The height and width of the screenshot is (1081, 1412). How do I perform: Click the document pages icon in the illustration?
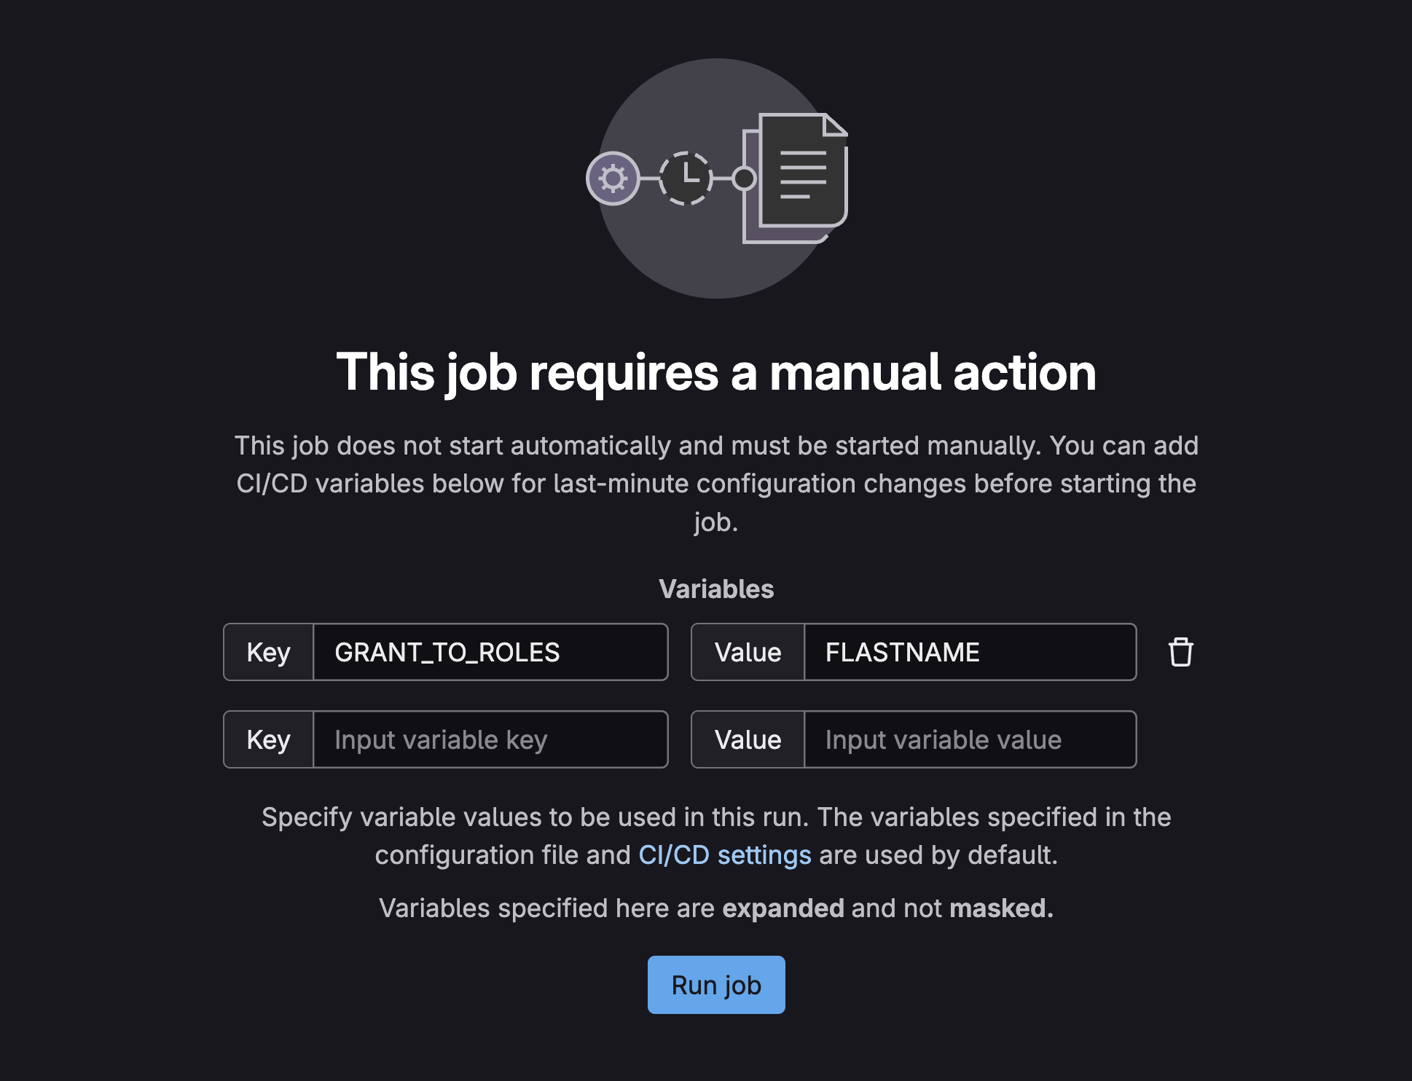click(x=795, y=178)
